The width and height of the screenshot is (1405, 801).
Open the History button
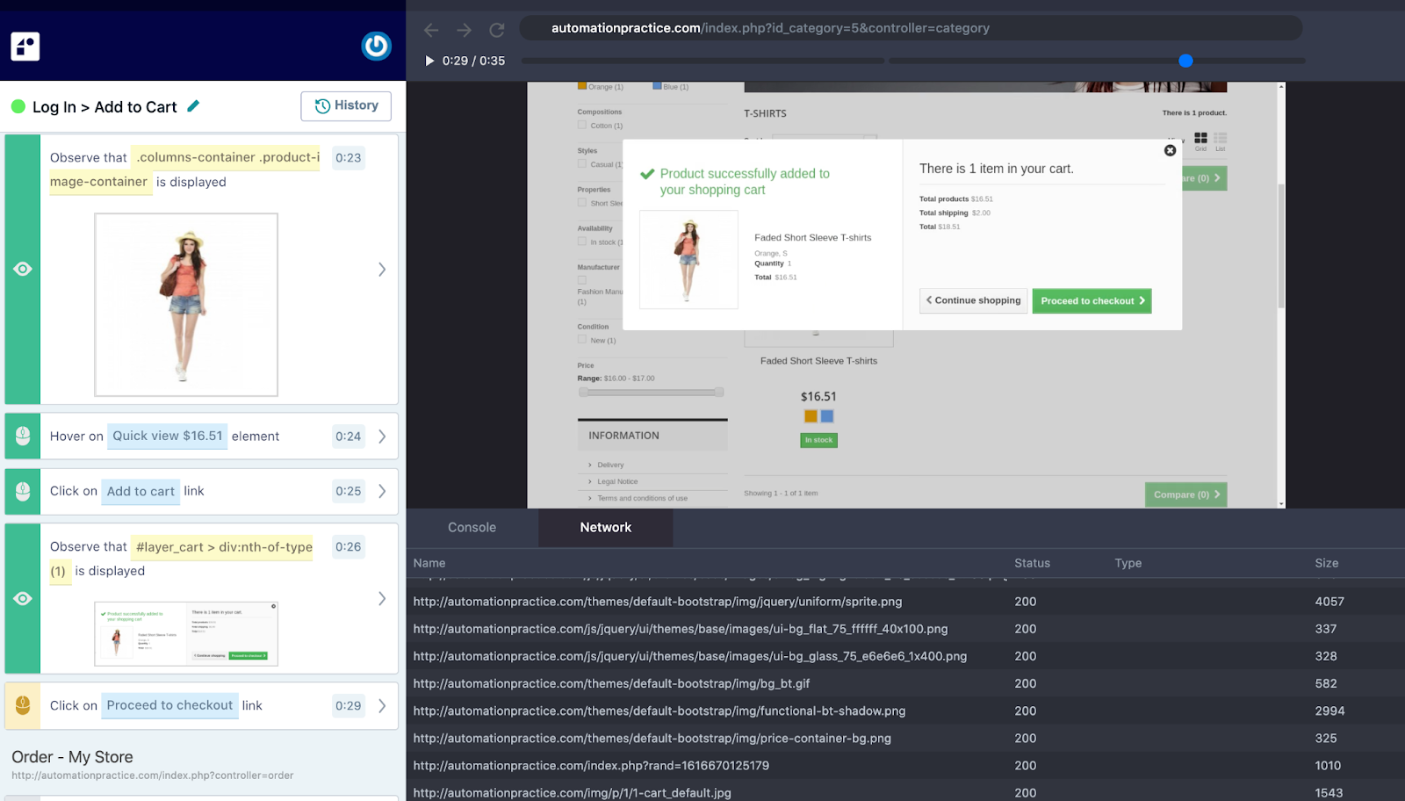[346, 106]
